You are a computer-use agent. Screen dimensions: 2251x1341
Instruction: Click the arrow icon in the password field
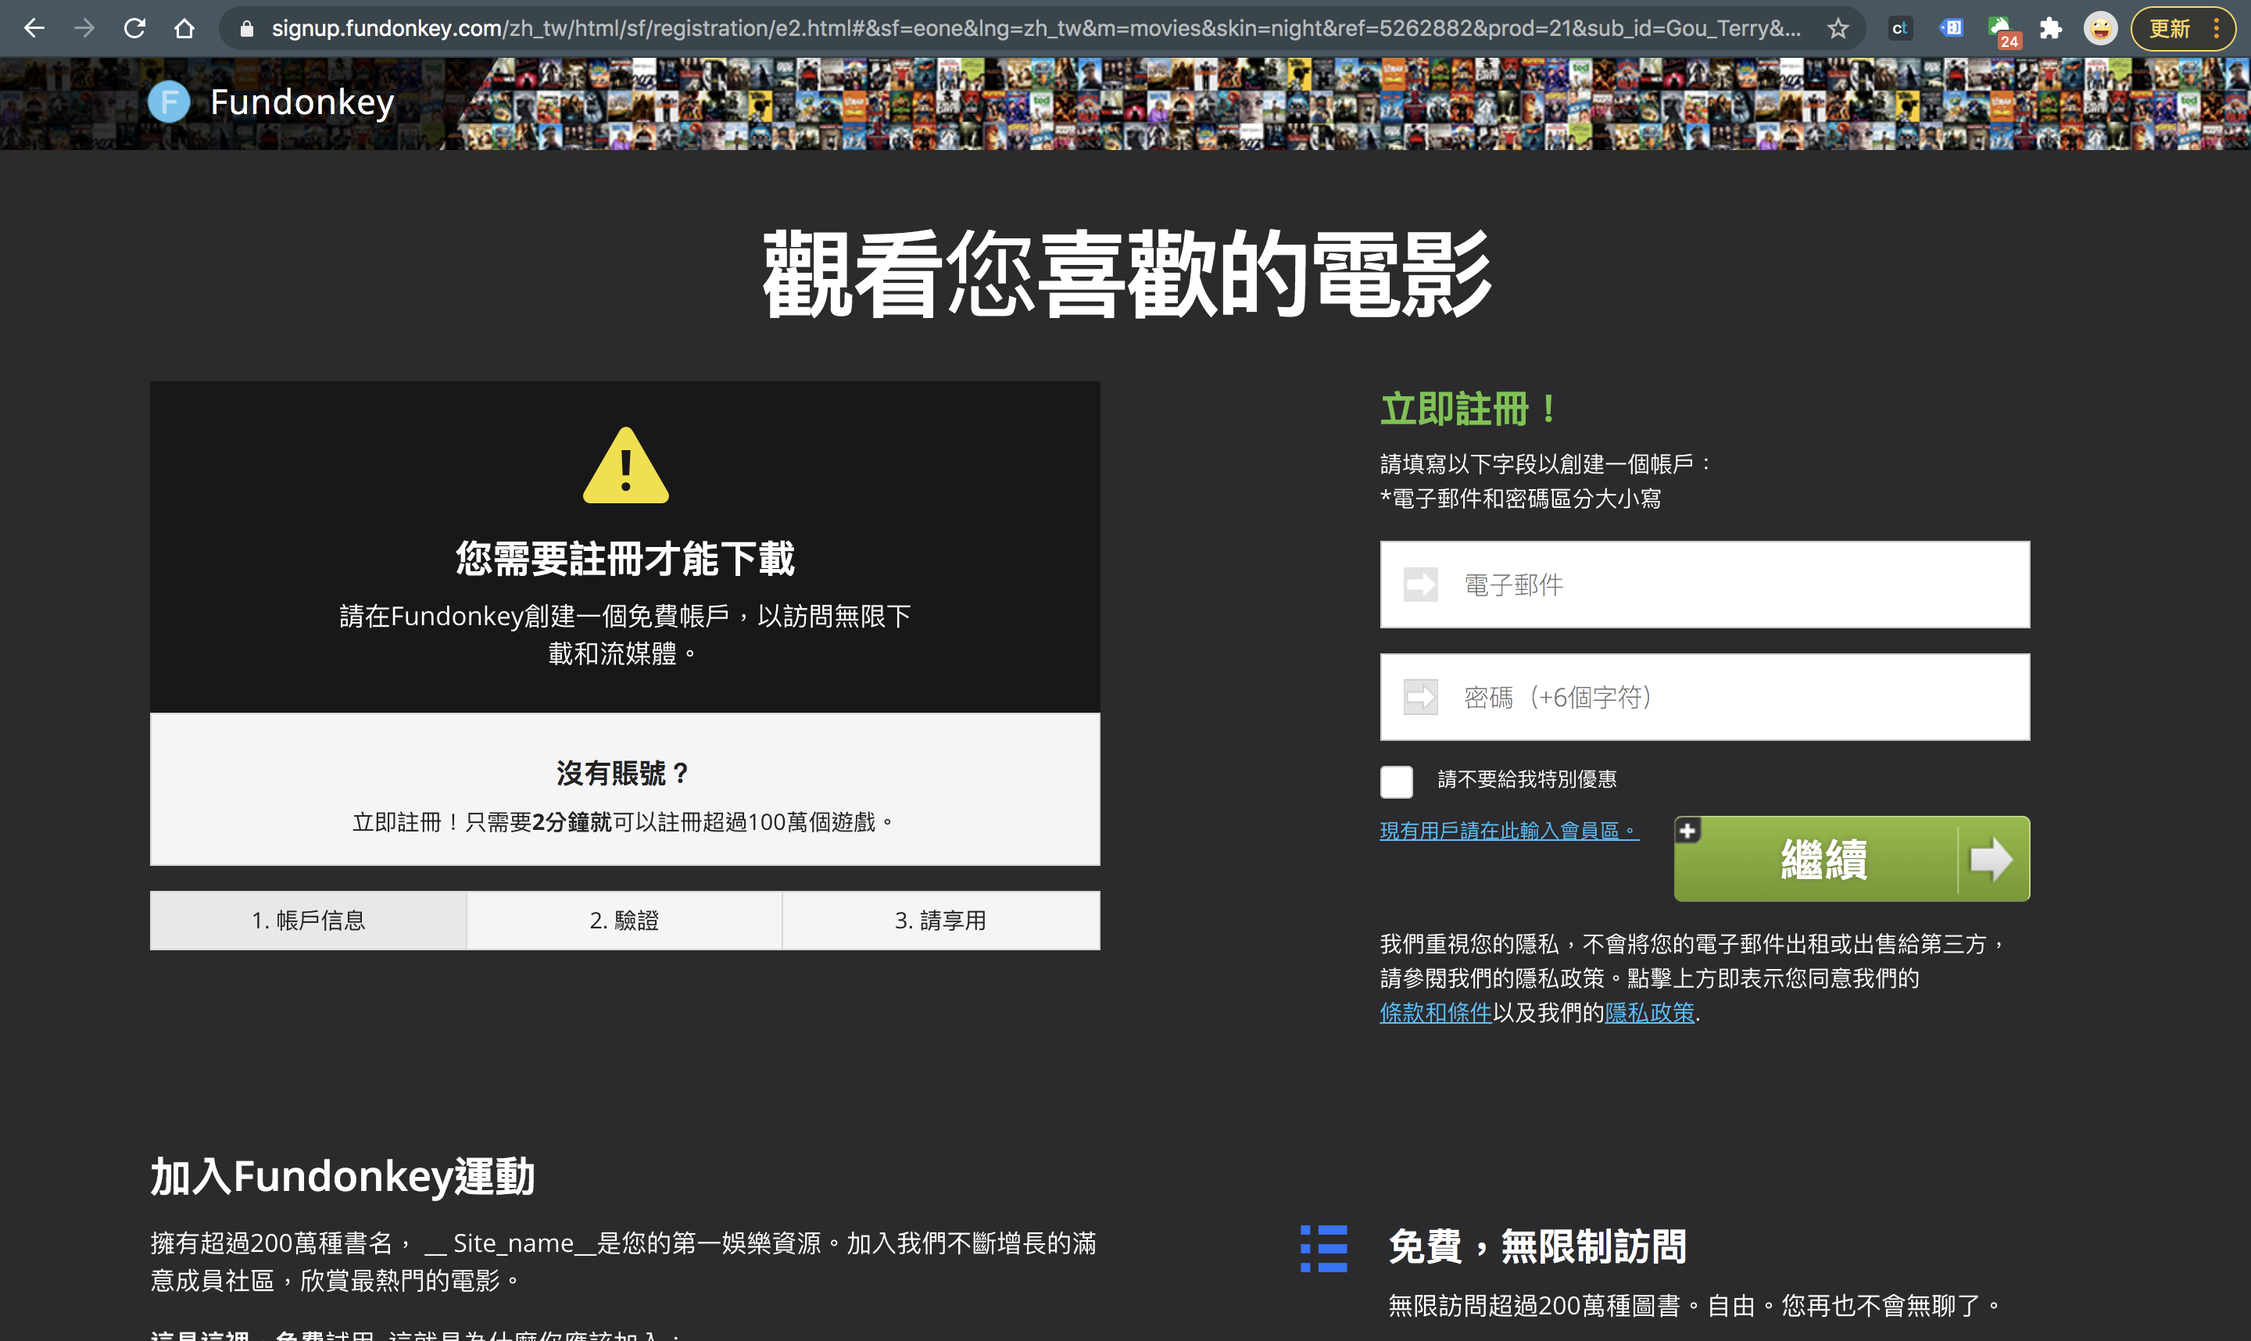[x=1420, y=697]
